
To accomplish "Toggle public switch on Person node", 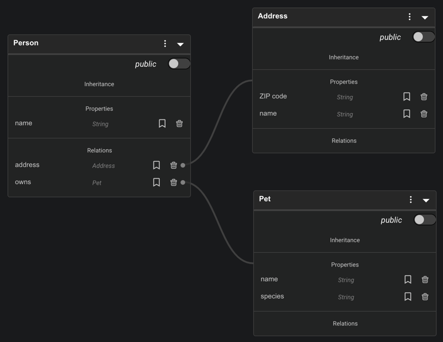I will (x=179, y=64).
